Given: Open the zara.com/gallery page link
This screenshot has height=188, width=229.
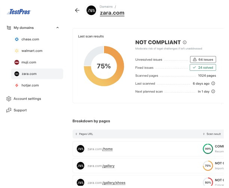Looking at the screenshot, I should click(101, 166).
